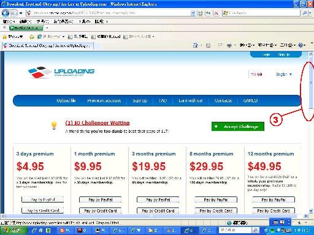314x235 pixels.
Task: Click the browser Back arrow button
Action: pos(6,13)
